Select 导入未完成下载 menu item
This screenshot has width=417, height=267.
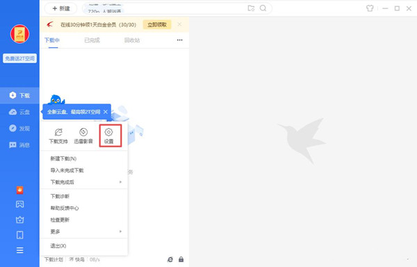84,170
